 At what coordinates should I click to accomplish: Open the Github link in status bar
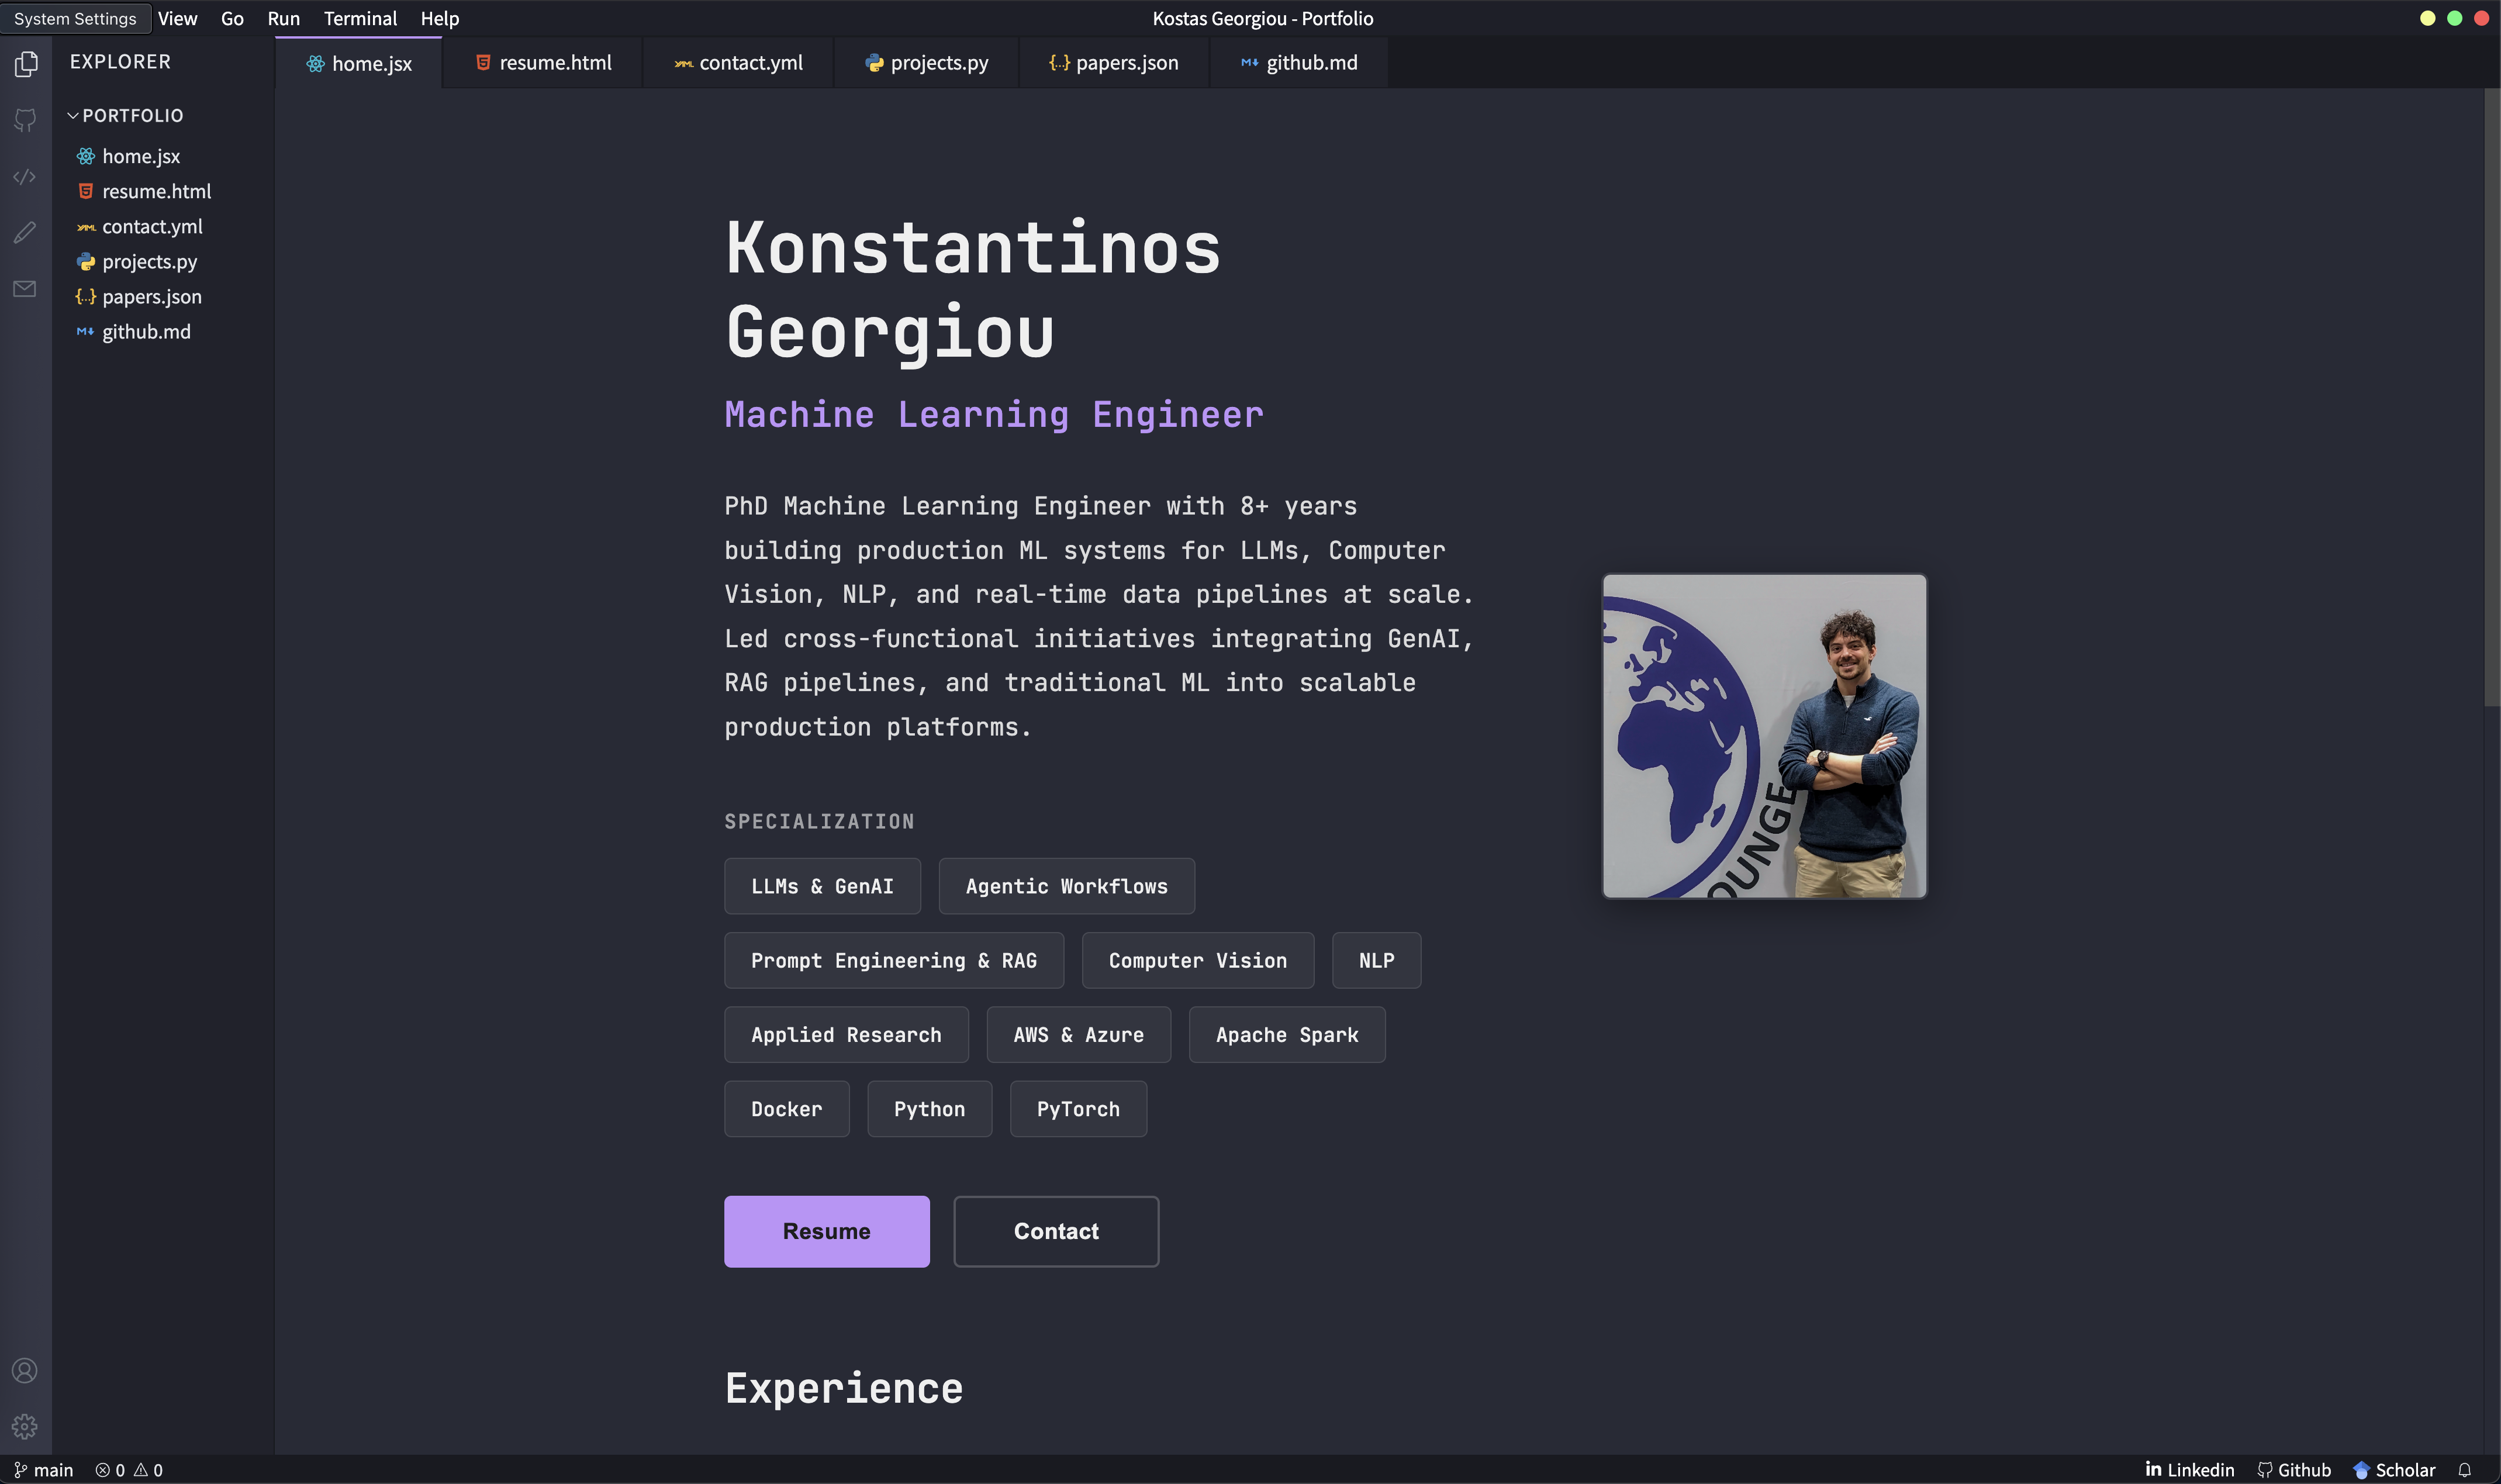pyautogui.click(x=2294, y=1470)
